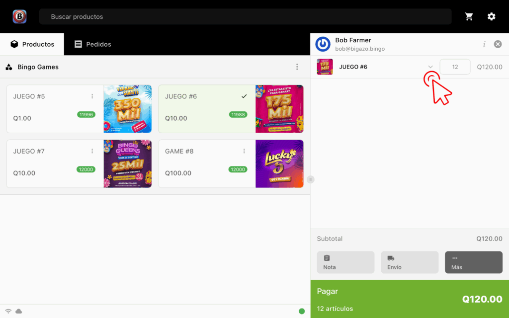The width and height of the screenshot is (509, 318).
Task: Open the shopping cart icon
Action: pyautogui.click(x=469, y=16)
